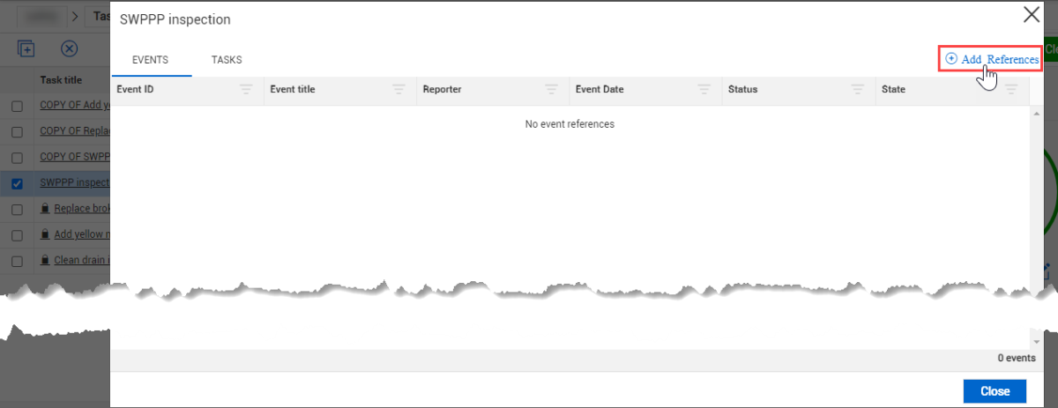1058x408 pixels.
Task: Select the Clean drain task checkbox
Action: point(17,262)
